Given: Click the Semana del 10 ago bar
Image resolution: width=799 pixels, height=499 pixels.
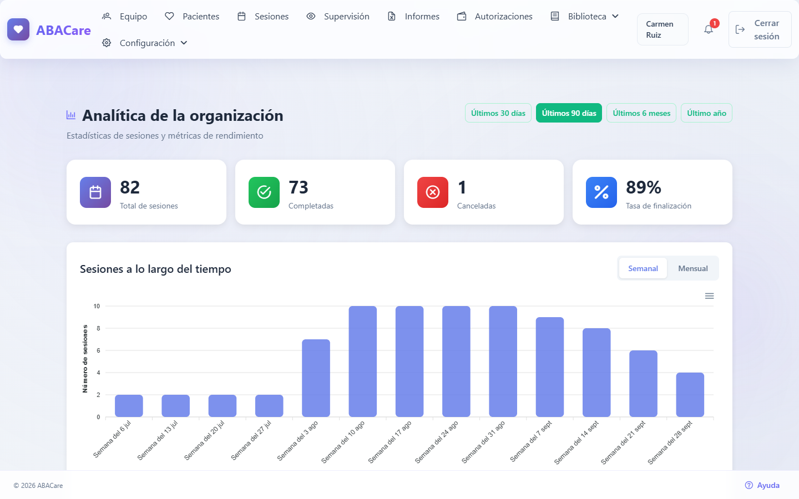Looking at the screenshot, I should pyautogui.click(x=363, y=361).
